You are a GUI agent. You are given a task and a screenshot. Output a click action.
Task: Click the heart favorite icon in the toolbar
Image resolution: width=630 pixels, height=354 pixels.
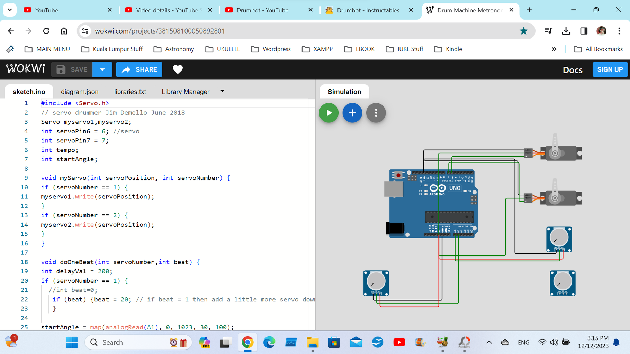click(178, 69)
